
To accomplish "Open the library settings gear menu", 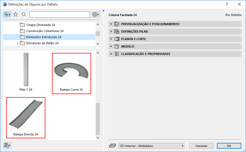I will coord(96,14).
